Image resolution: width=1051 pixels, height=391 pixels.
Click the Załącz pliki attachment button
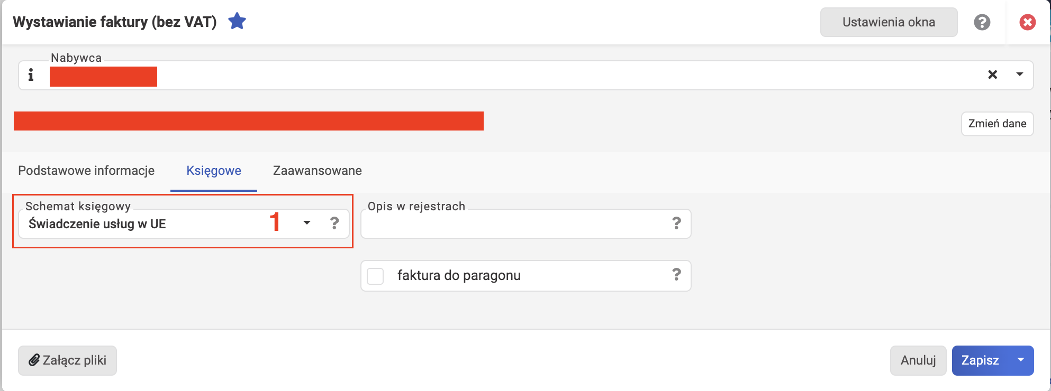point(67,360)
